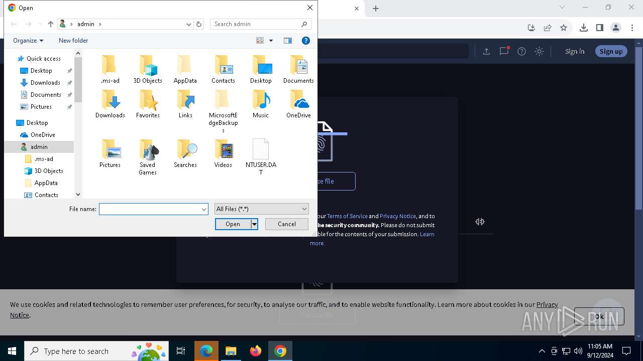Open a new Chrome tab
The image size is (643, 361).
tap(376, 8)
